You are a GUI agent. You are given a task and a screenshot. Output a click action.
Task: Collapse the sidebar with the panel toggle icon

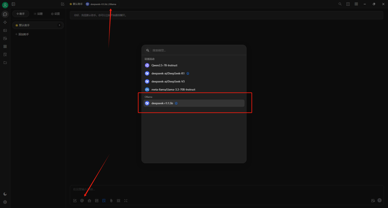coord(13,4)
